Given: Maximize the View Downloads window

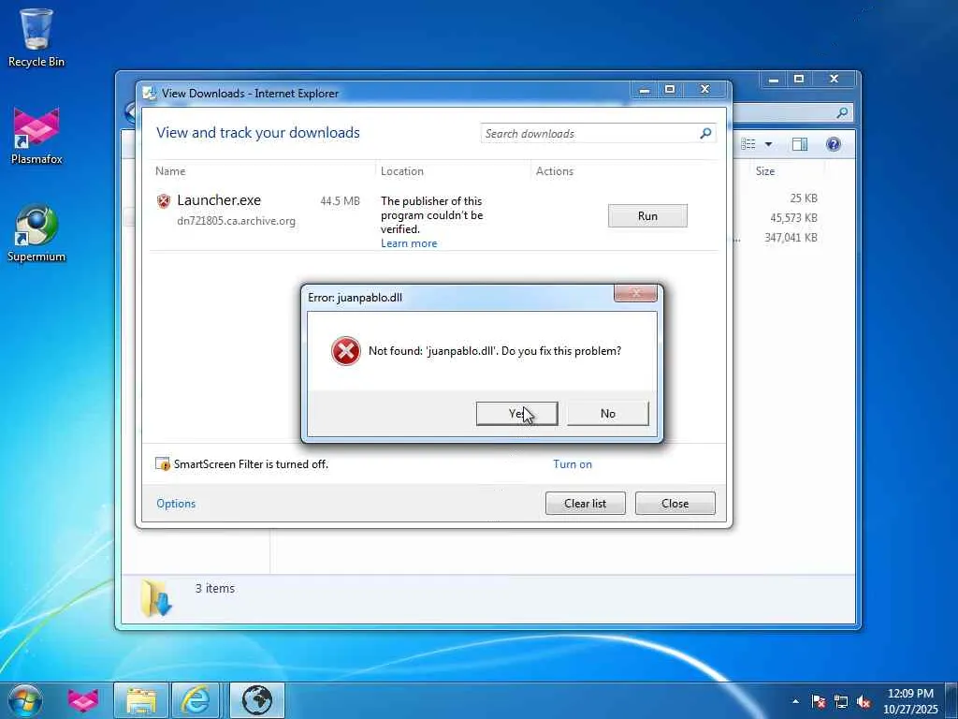Looking at the screenshot, I should pos(670,90).
